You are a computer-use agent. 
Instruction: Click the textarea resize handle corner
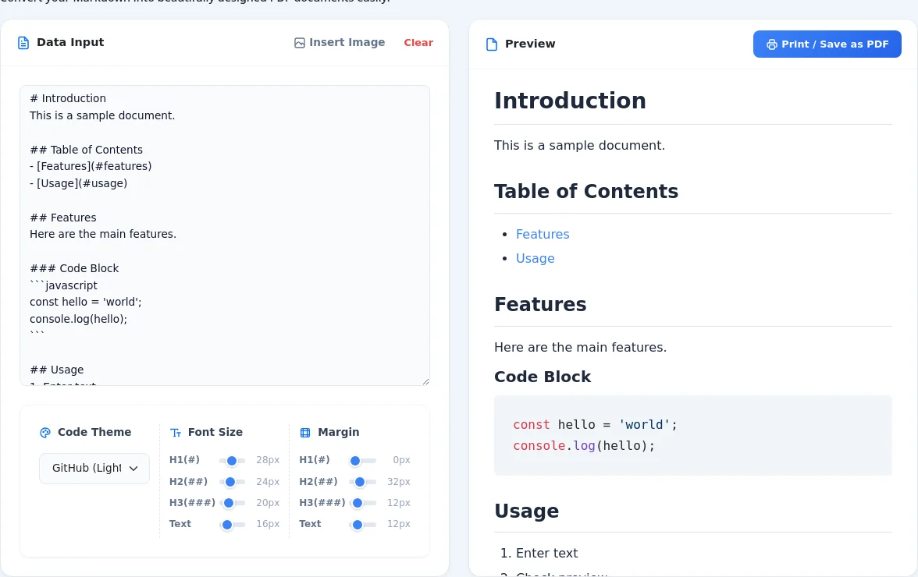coord(425,382)
